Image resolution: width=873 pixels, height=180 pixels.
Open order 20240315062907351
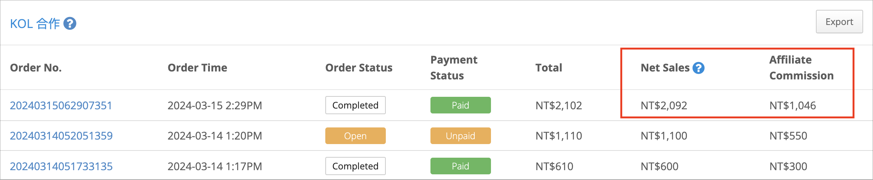61,105
